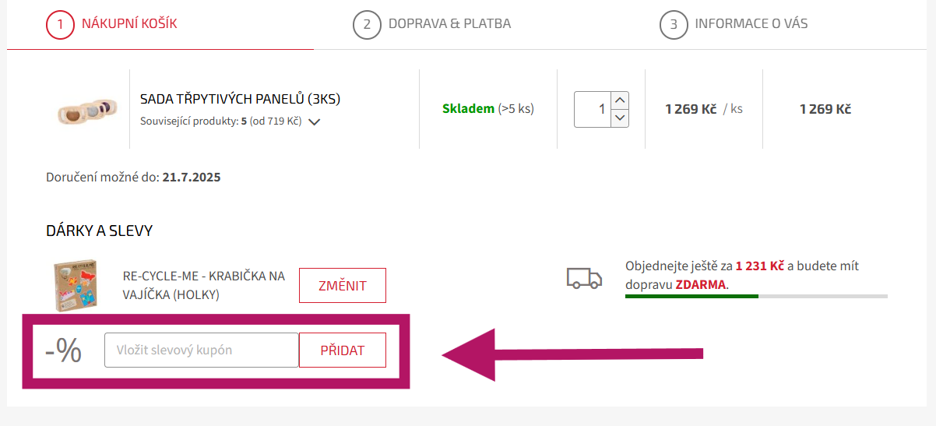
Task: Increase quantity with the up arrow
Action: (x=620, y=100)
